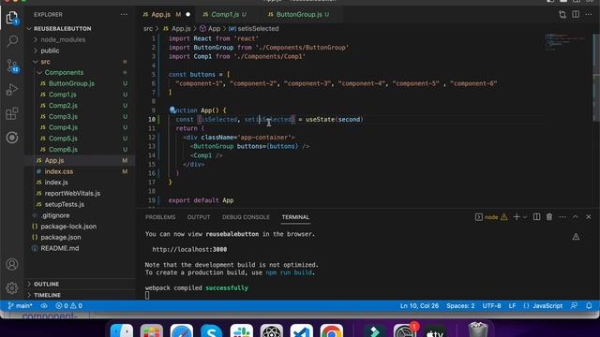Open Comp3.js in the file tree

63,116
